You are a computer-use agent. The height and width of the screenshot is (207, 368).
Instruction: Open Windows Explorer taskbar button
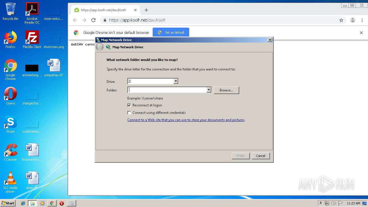click(x=32, y=203)
